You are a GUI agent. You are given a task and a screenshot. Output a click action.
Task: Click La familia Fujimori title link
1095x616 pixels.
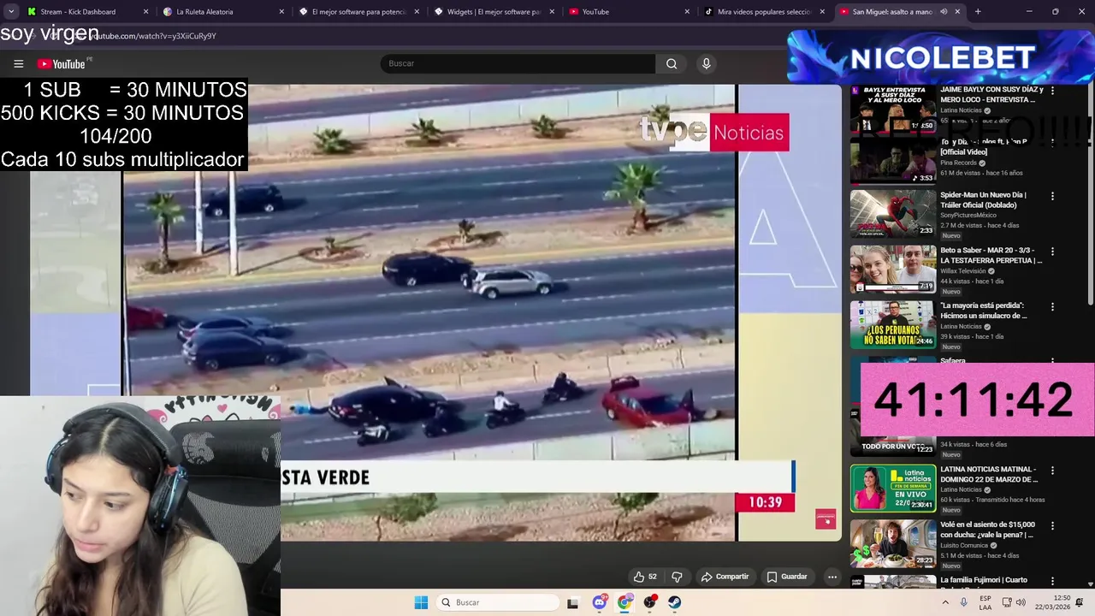(984, 580)
